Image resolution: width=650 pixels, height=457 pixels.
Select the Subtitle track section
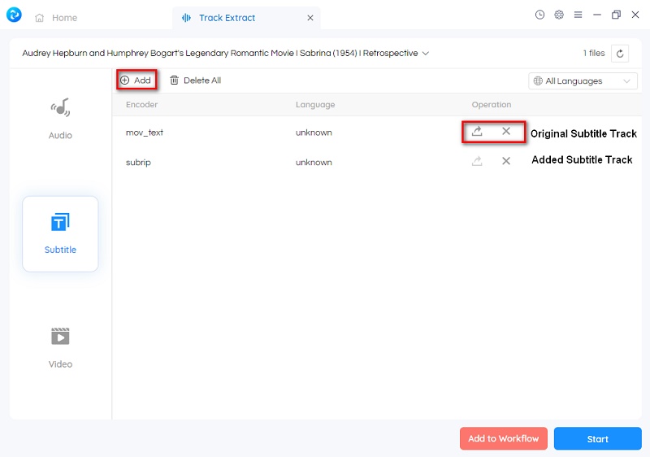pyautogui.click(x=60, y=233)
